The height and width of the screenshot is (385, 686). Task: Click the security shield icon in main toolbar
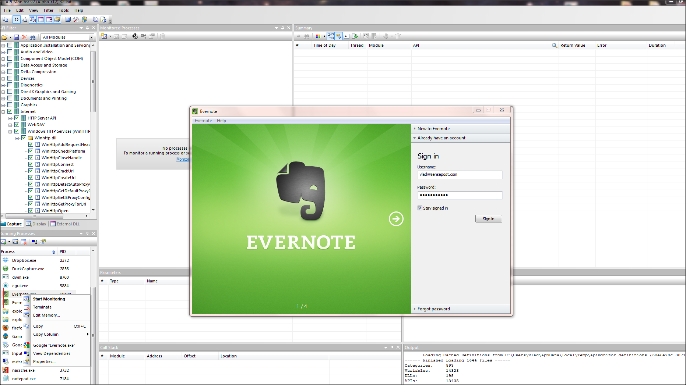[x=84, y=19]
